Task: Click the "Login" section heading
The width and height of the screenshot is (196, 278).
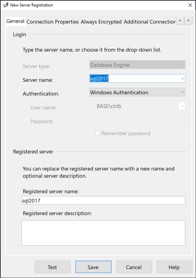Action: [19, 34]
